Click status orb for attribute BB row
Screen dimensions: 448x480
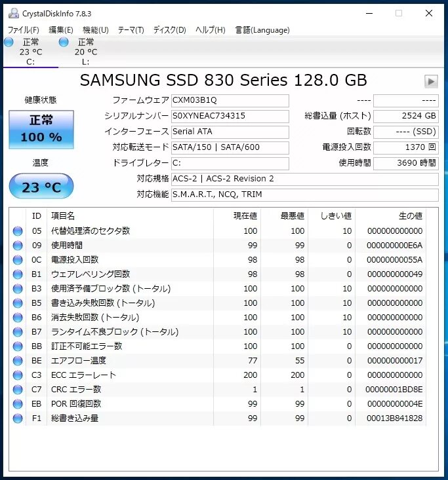[18, 346]
